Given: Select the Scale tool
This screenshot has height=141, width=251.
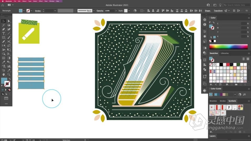Looking at the screenshot, I should [9, 46].
